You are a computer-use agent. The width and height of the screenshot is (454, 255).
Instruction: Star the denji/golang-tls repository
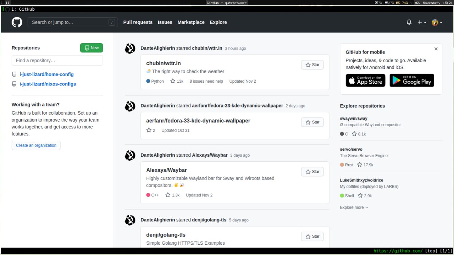[x=312, y=237]
